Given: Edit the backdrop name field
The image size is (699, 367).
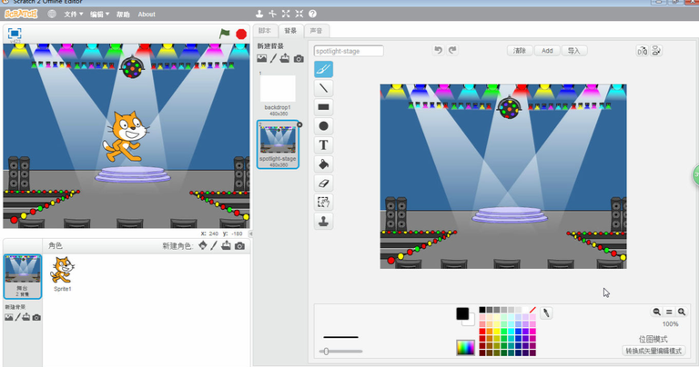Looking at the screenshot, I should 349,51.
